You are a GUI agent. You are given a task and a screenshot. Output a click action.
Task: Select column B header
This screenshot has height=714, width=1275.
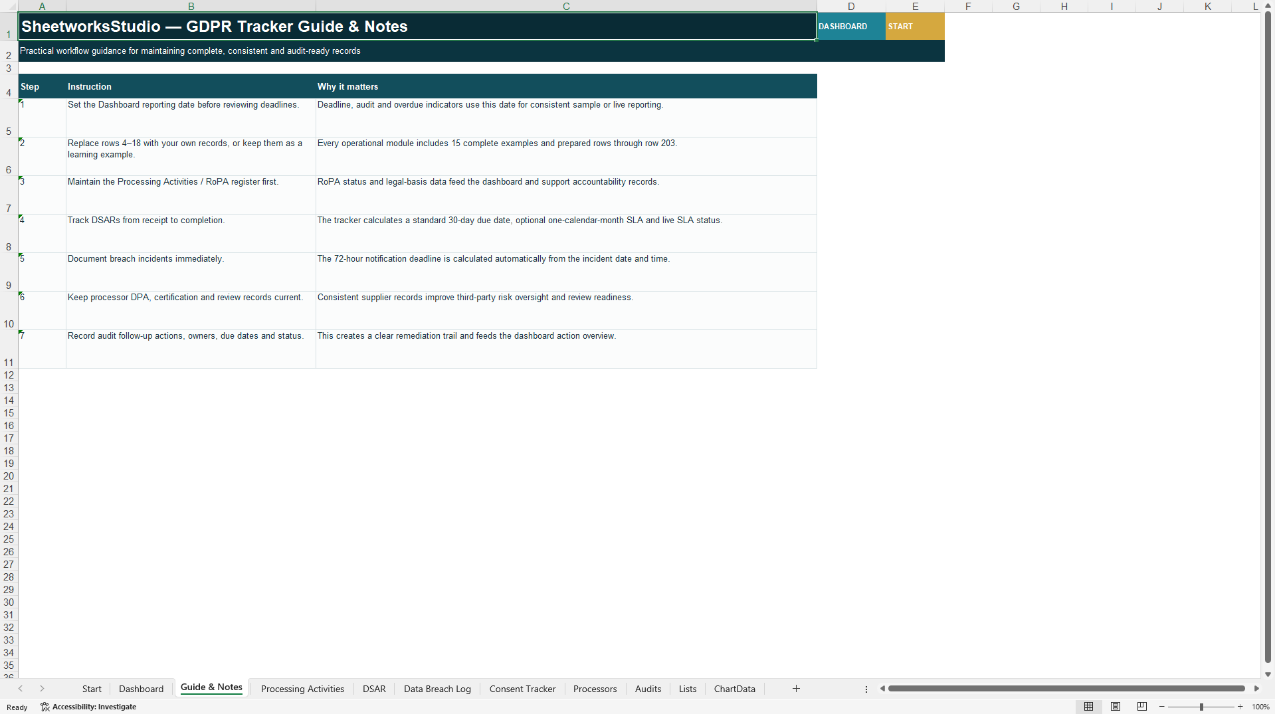[x=191, y=6]
